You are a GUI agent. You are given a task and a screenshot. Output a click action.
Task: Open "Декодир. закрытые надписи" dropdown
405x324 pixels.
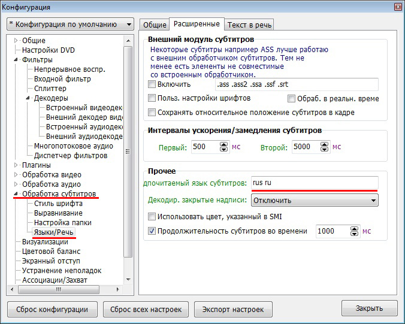pyautogui.click(x=315, y=200)
